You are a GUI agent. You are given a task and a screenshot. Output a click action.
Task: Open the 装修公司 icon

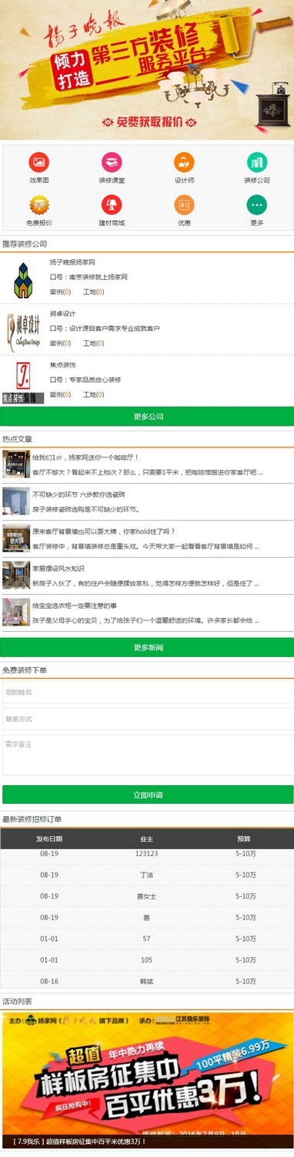pos(257,162)
